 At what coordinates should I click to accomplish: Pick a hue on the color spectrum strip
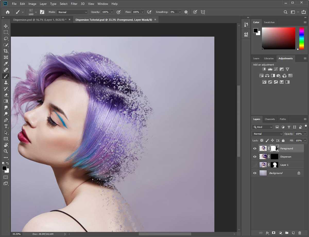point(301,39)
